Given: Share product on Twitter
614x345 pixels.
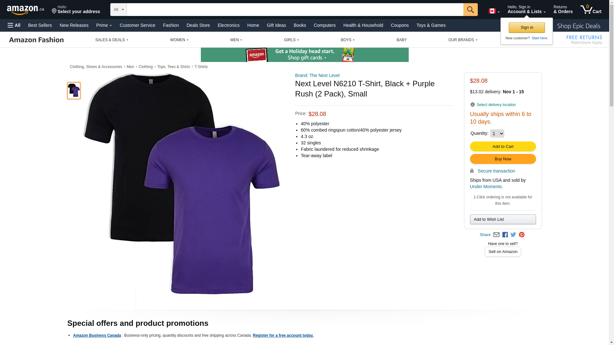Looking at the screenshot, I should [513, 235].
